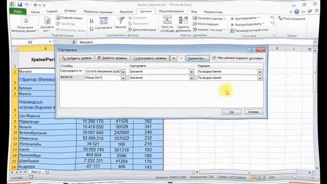Move sort level down arrow
327x184 pixels.
coord(181,58)
